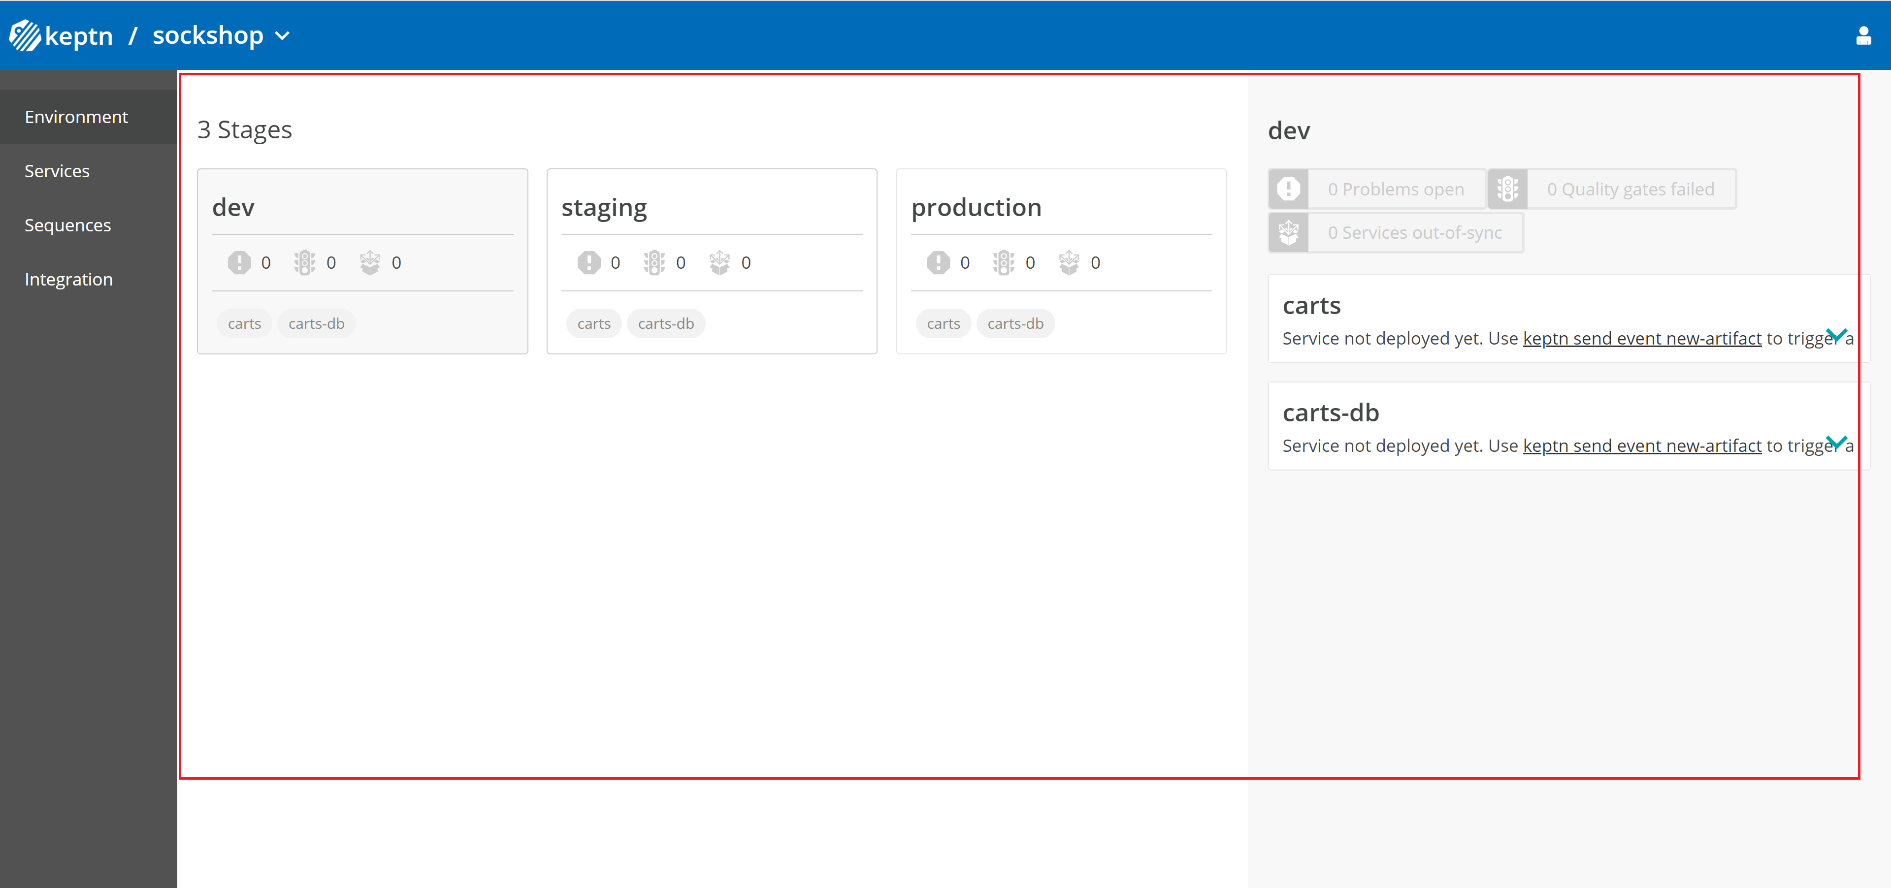Screen dimensions: 1891x888
Task: Click the 0 Problems open button
Action: point(1376,189)
